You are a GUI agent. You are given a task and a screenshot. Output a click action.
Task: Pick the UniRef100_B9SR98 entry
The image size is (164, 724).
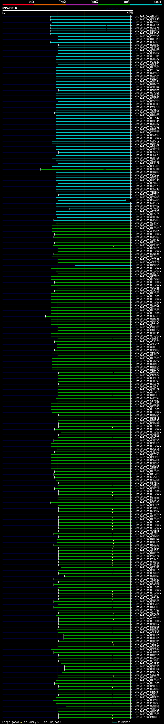[147, 152]
